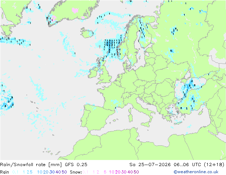The image size is (226, 175).
Task: Click the 'Rain' legend label
Action: point(5,172)
